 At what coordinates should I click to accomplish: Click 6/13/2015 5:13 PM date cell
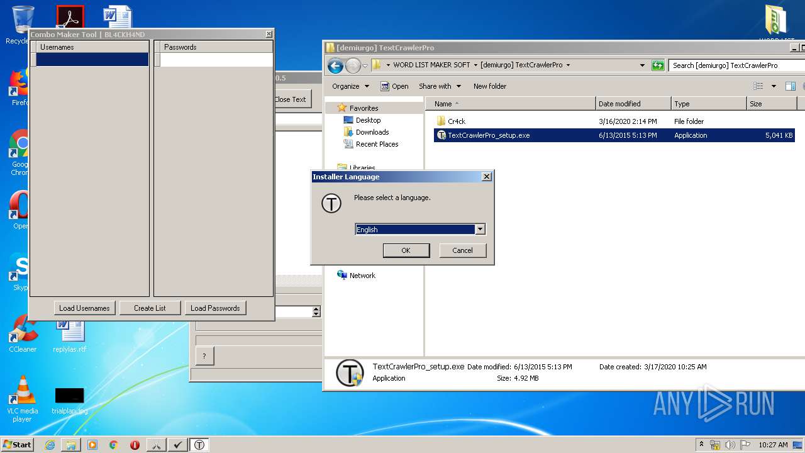[628, 135]
